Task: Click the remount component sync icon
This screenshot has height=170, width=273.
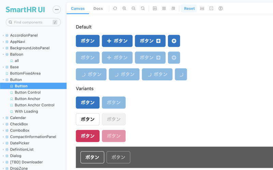Action: click(115, 8)
